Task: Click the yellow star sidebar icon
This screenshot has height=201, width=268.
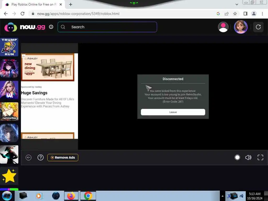Action: click(x=9, y=176)
